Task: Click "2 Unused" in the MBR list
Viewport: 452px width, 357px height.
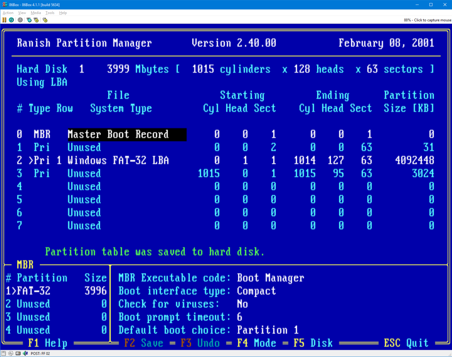Action: tap(28, 304)
